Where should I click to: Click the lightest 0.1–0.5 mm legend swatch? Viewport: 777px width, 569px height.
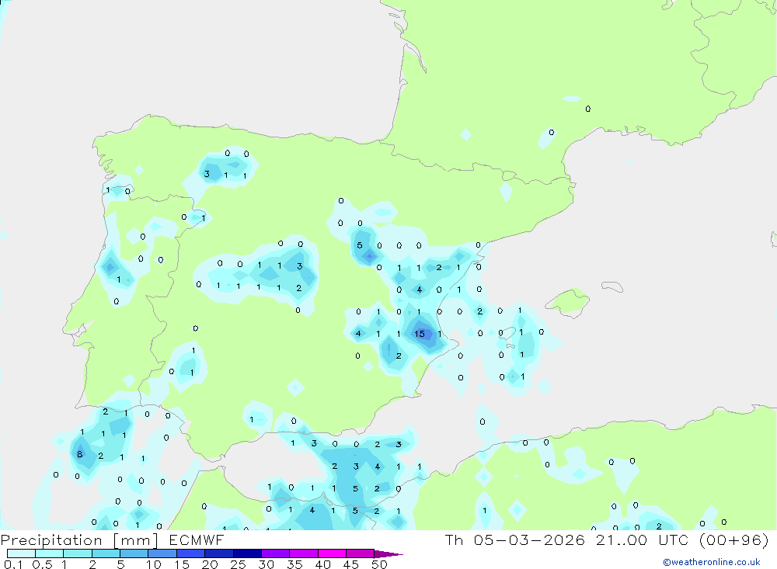[21, 553]
